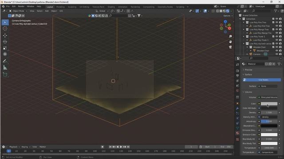Screen dimensions: 284x159
Task: Switch to the Modeling workspace tab
Action: 60,7
